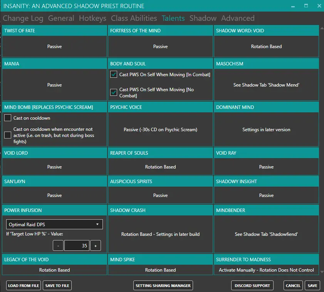Switch to the Shadow tab

coord(203,18)
